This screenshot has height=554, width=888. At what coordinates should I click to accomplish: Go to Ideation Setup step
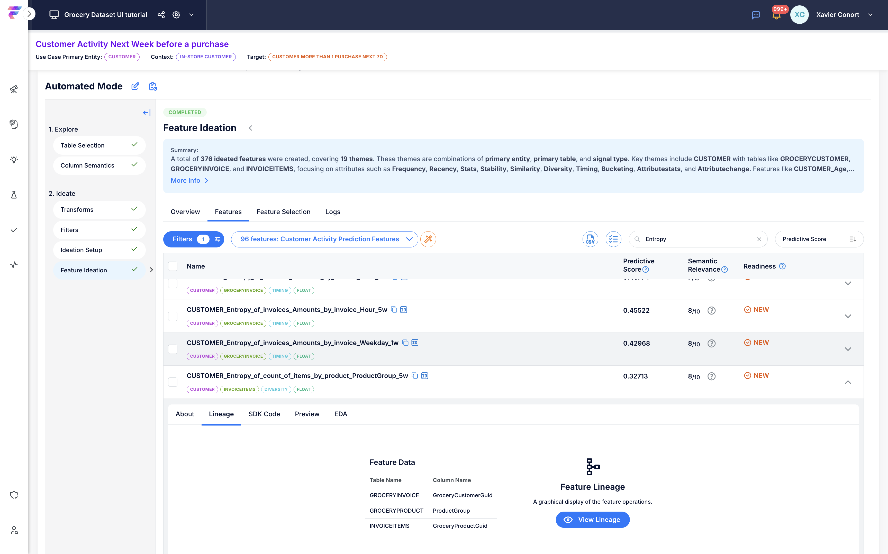point(99,250)
